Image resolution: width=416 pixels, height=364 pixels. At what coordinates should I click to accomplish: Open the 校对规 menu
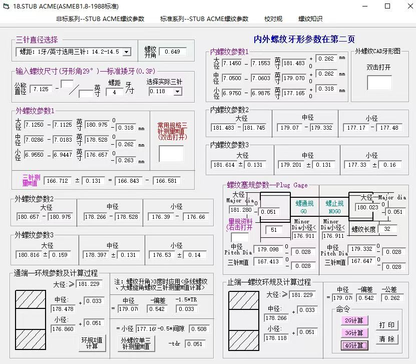click(273, 19)
